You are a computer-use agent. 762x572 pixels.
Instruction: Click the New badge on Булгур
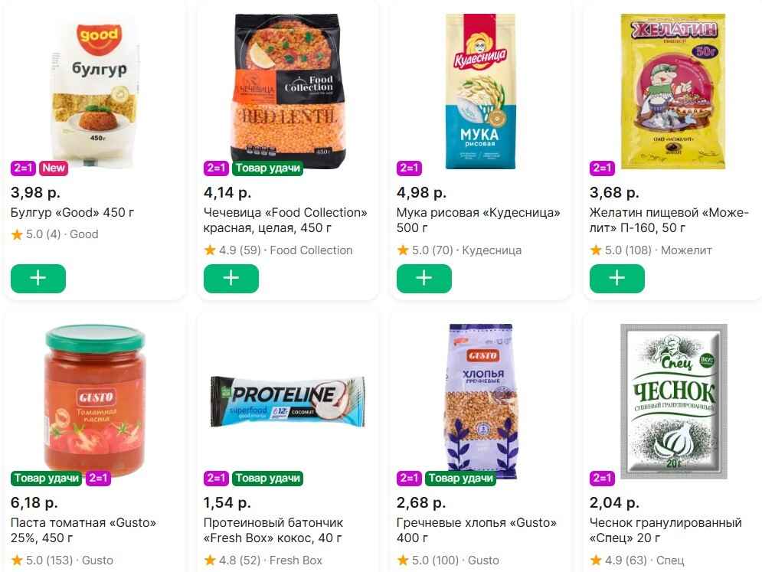53,168
